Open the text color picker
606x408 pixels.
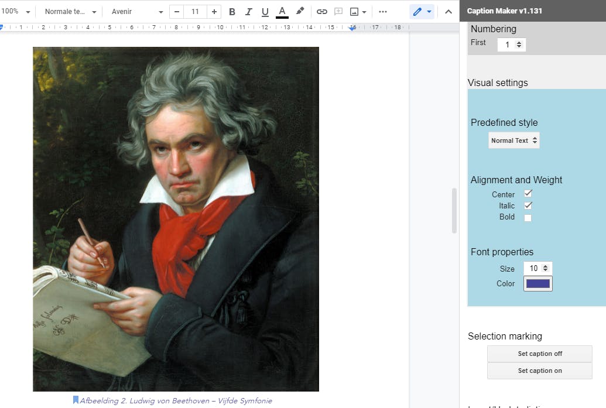point(282,12)
